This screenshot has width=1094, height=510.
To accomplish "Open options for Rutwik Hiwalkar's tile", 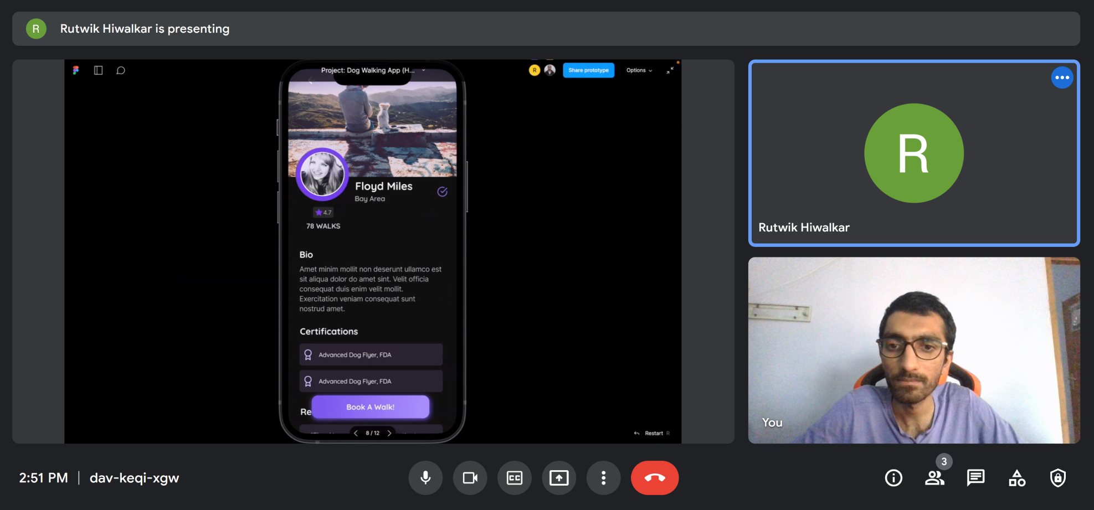I will [x=1062, y=78].
